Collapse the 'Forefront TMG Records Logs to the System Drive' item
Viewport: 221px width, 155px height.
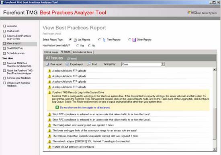point(78,92)
